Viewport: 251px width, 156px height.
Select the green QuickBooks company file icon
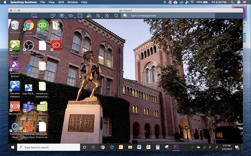[42, 106]
